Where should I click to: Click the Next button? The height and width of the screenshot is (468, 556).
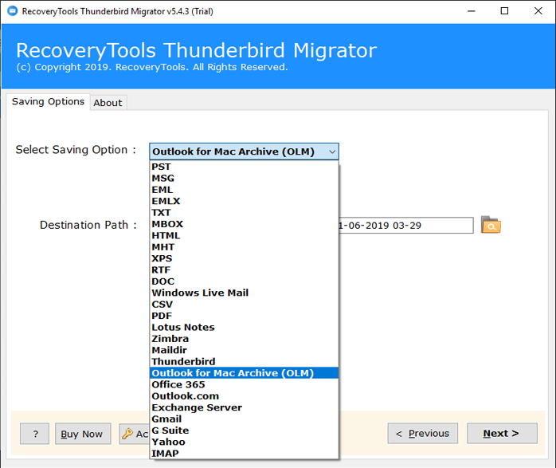coord(502,433)
